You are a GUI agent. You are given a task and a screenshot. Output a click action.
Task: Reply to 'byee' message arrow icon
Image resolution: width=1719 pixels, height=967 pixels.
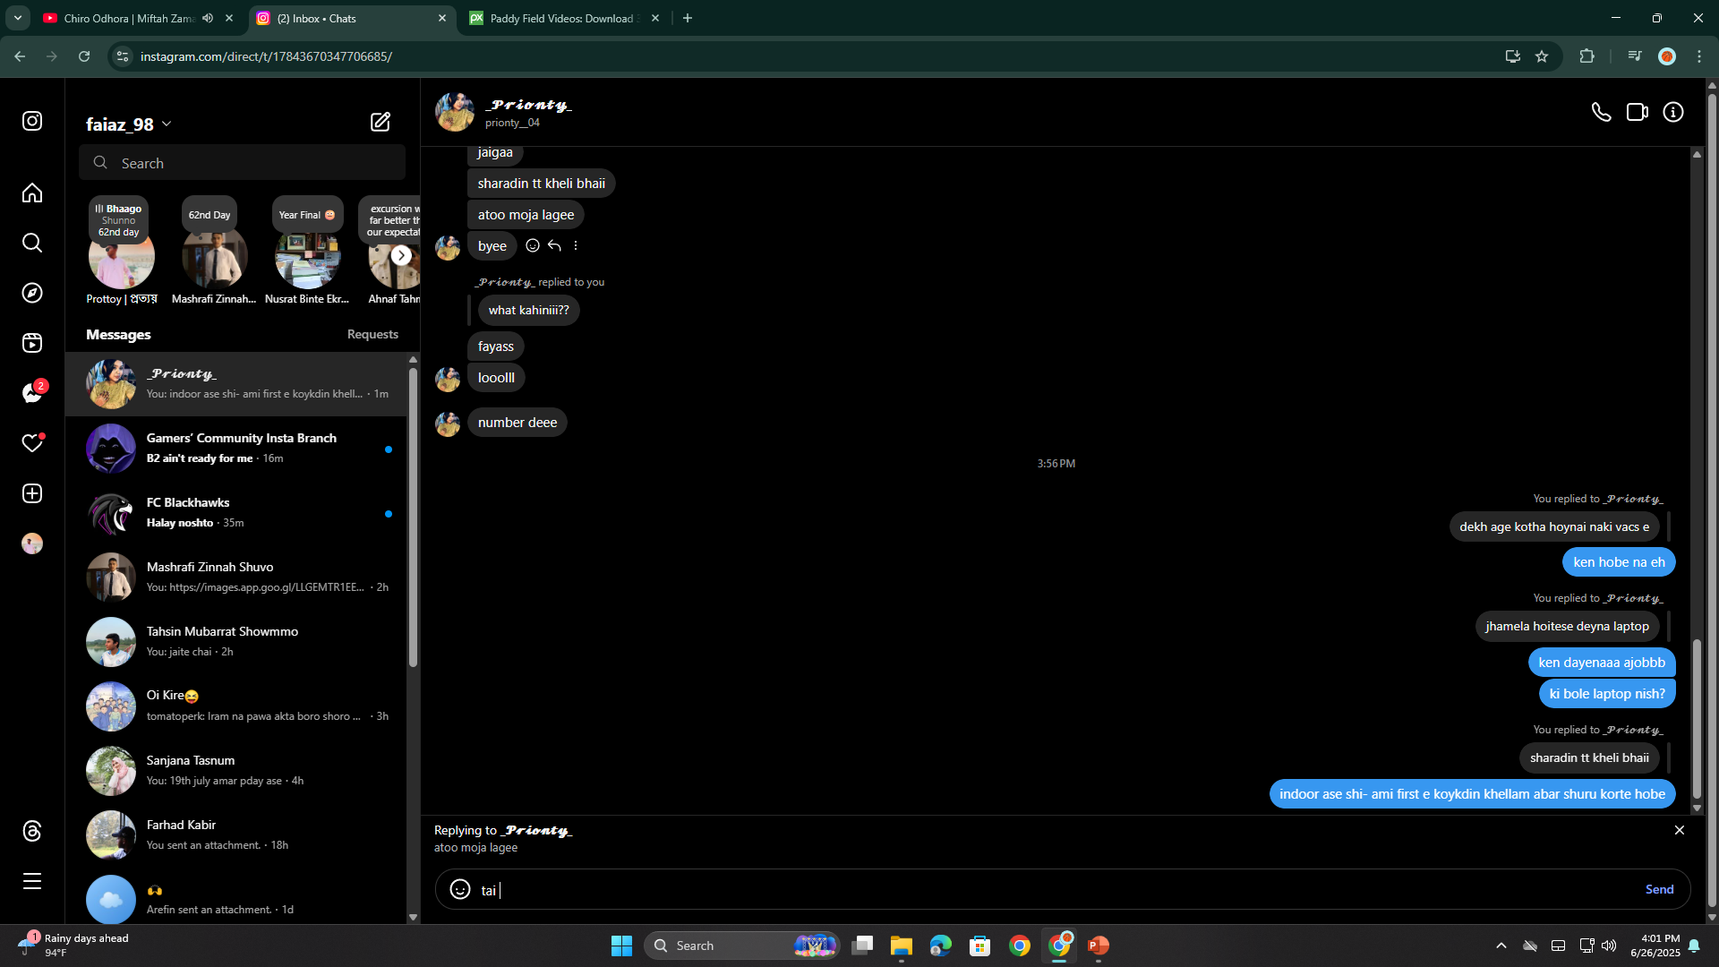coord(554,245)
